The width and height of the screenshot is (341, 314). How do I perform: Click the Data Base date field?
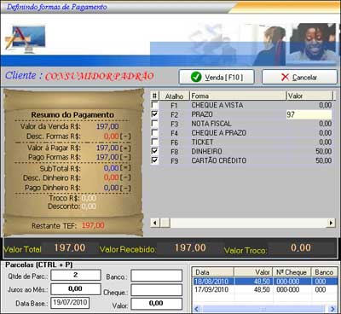70,303
